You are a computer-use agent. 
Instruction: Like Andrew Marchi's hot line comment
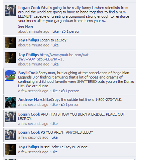pyautogui.click(x=54, y=105)
